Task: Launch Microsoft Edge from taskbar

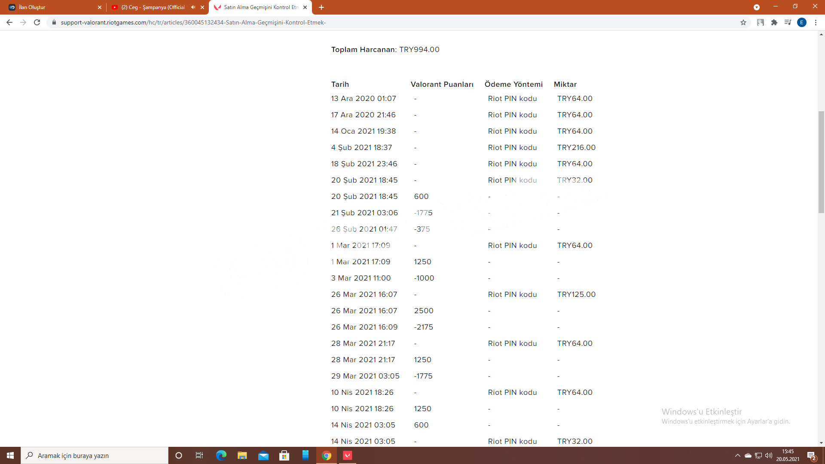Action: tap(221, 455)
